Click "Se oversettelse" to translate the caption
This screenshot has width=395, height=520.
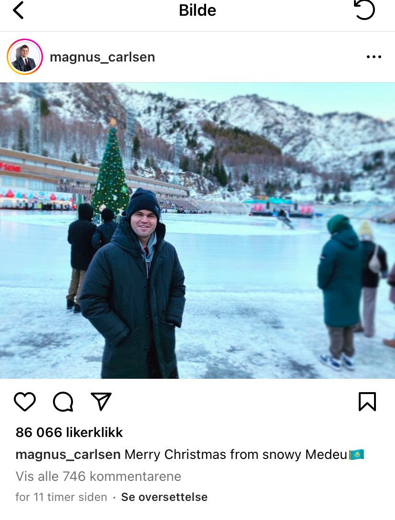(164, 497)
